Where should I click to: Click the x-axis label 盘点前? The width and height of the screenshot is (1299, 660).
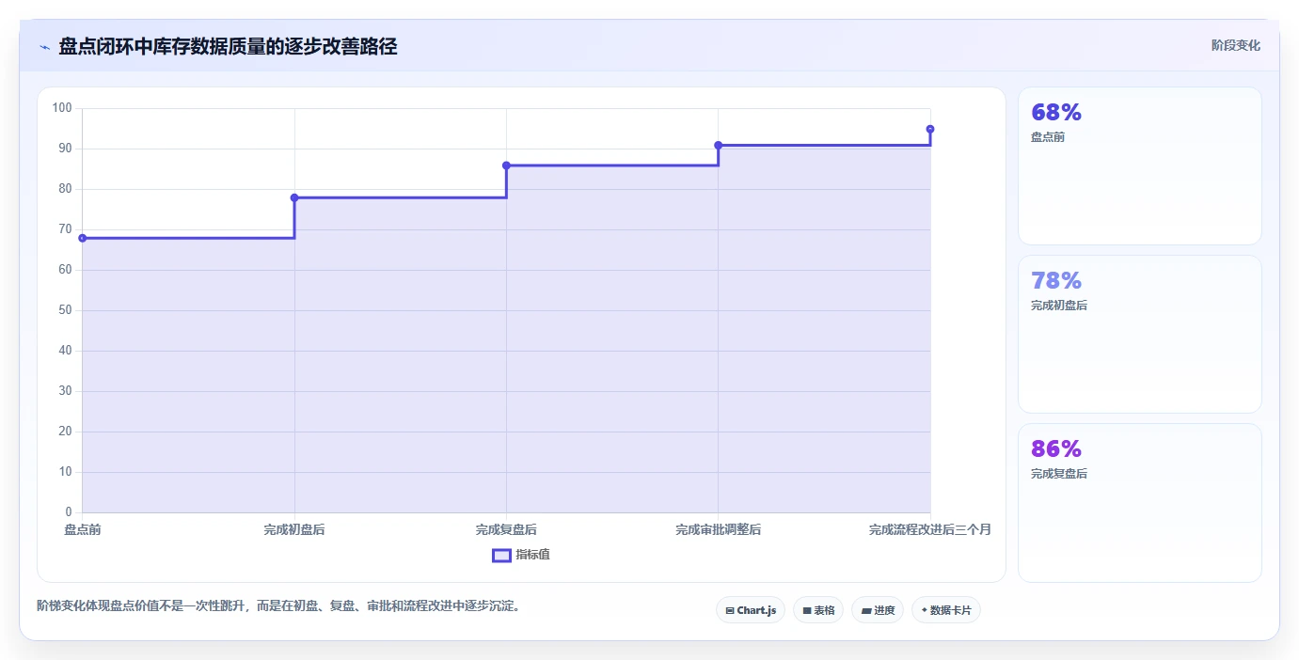click(x=83, y=530)
